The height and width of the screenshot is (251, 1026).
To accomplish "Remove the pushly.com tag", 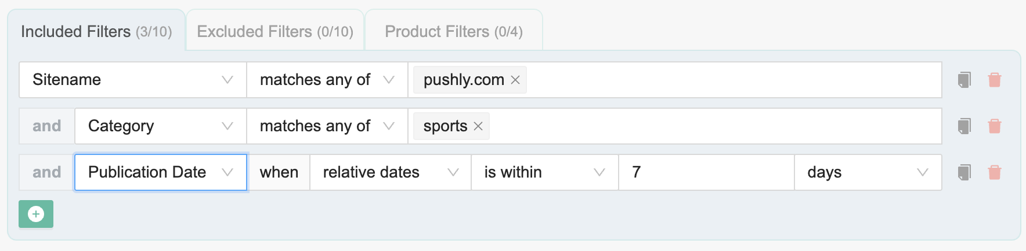I will [x=515, y=80].
